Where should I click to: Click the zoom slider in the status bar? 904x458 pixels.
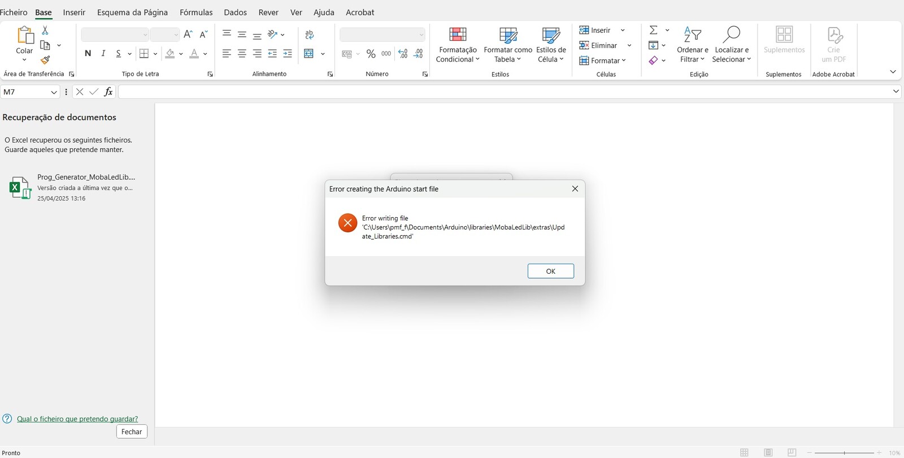click(844, 453)
